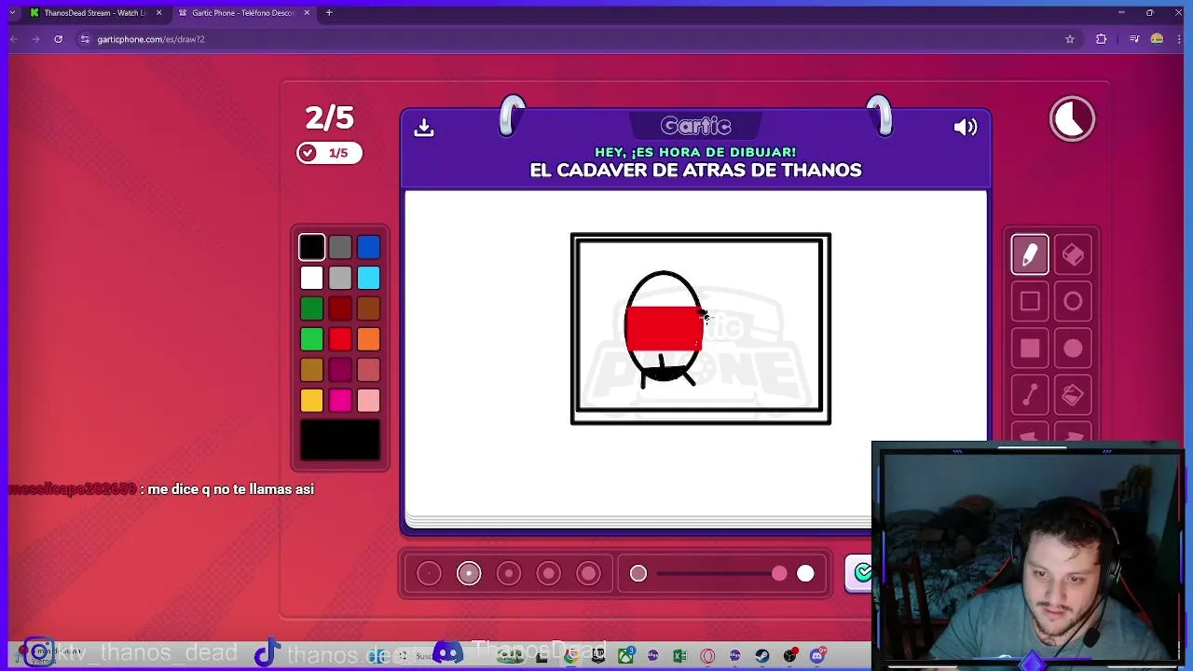The height and width of the screenshot is (671, 1193).
Task: Open Steam from the taskbar
Action: [x=762, y=656]
